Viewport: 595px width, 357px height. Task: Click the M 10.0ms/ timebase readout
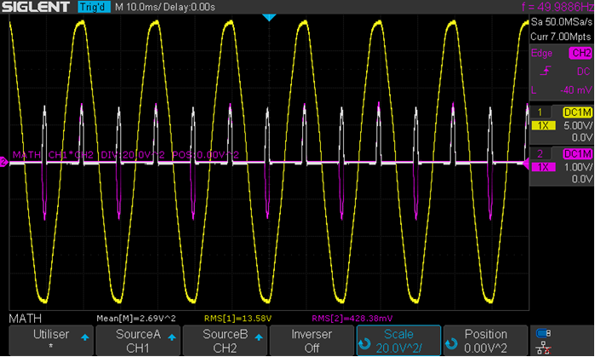pos(139,7)
